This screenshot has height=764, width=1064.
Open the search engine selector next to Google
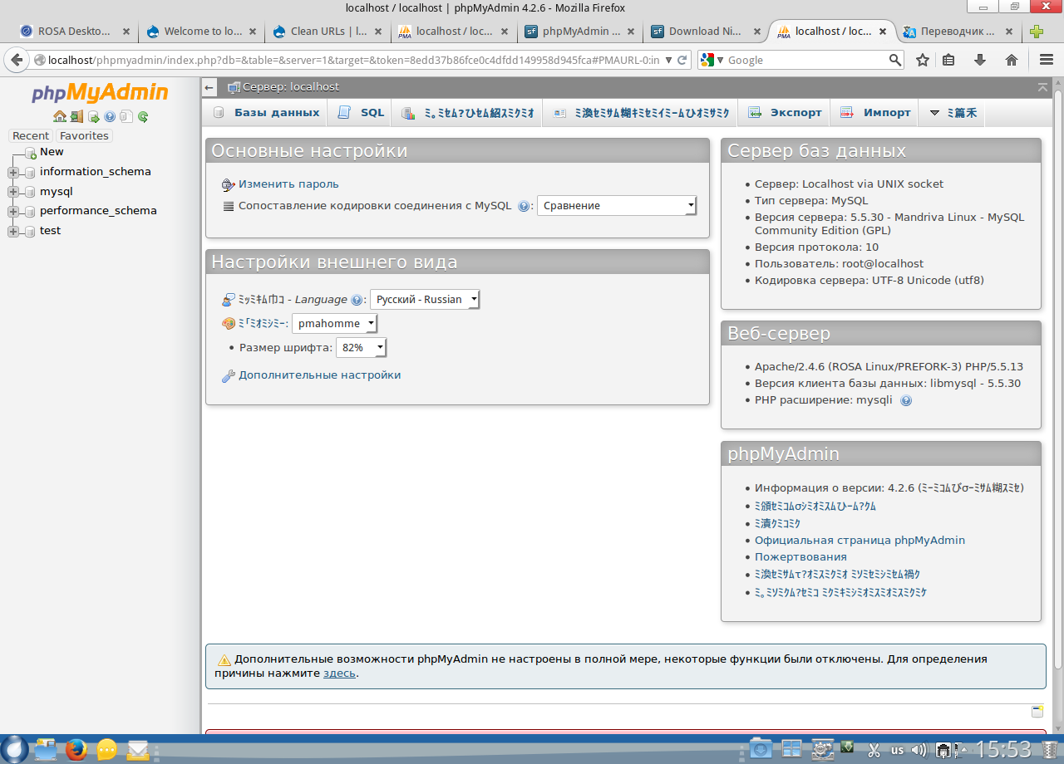[x=713, y=60]
